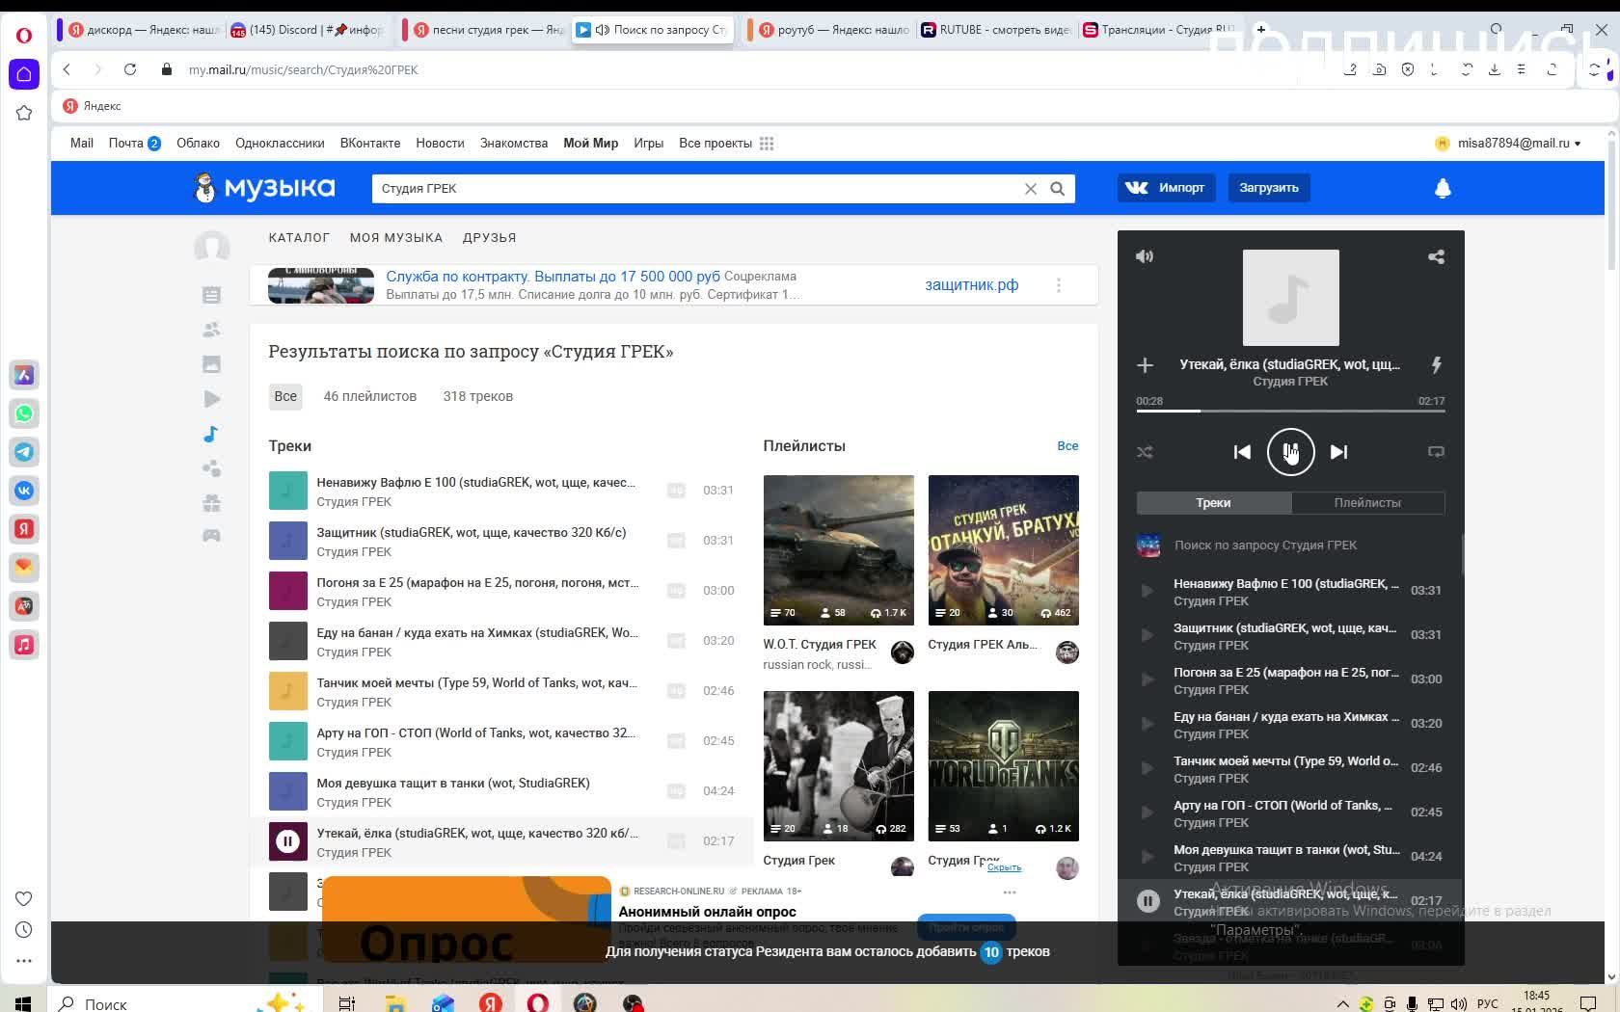This screenshot has height=1012, width=1620.
Task: Open the VK icon in Opera sidebar
Action: (x=24, y=491)
